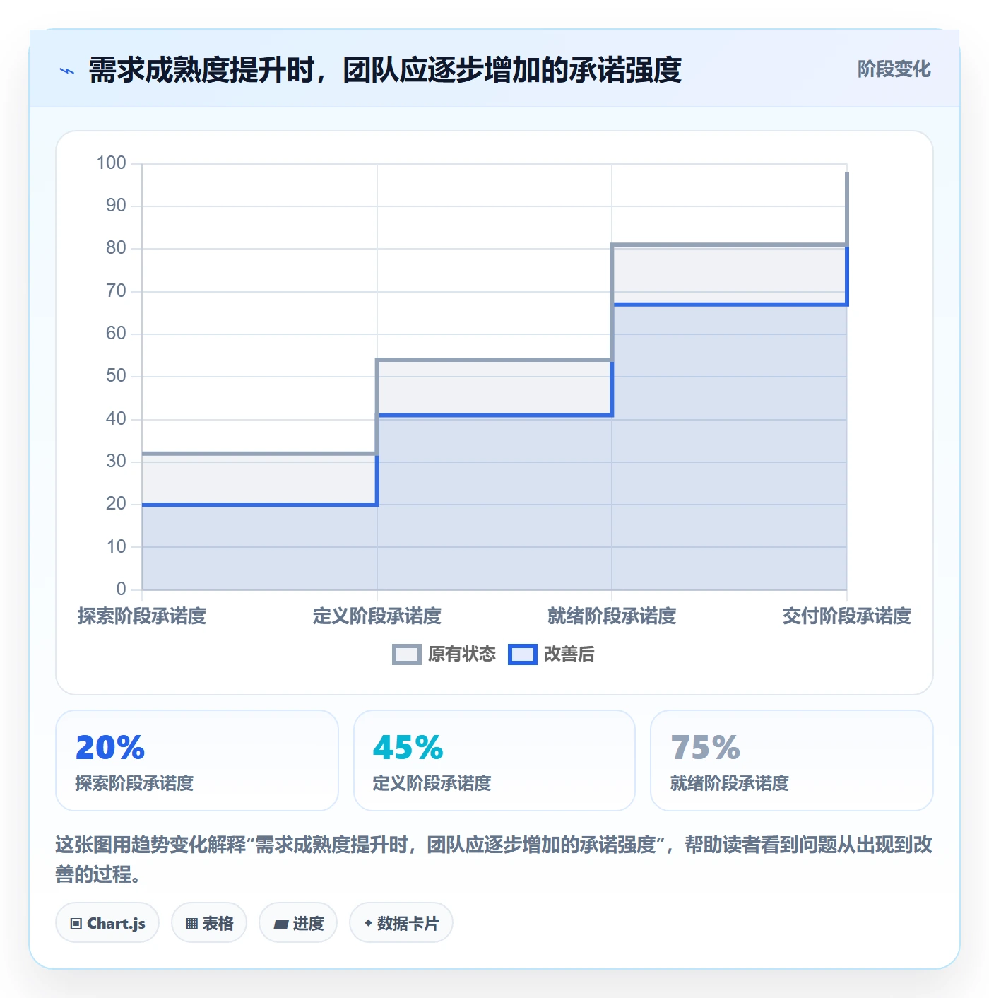Select the 表格 tag chip
This screenshot has height=998, width=989.
[209, 922]
